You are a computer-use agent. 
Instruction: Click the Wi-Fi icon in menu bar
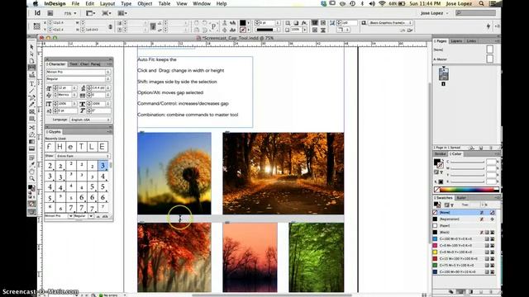(x=382, y=3)
